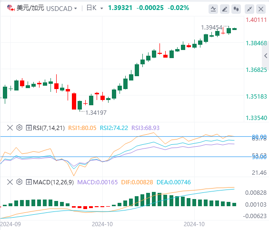This screenshot has height=230, width=269.
Task: Open RSI indicator settings gear
Action: (20, 128)
